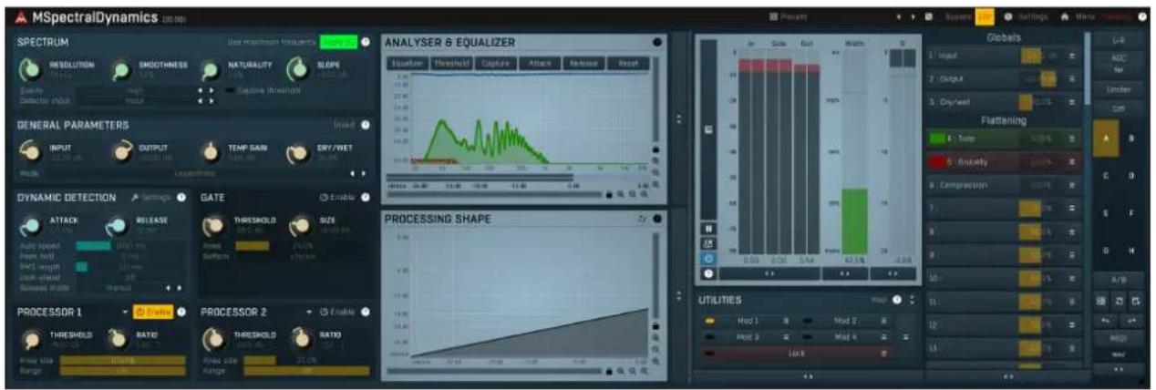Click the Processor 1 Threshold knob
The height and width of the screenshot is (390, 1156).
32,339
